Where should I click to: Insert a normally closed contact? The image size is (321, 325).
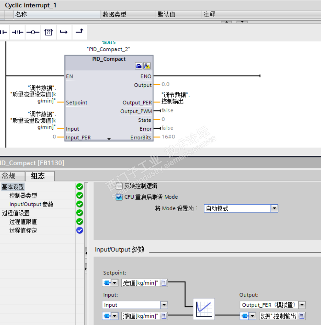pyautogui.click(x=17, y=32)
